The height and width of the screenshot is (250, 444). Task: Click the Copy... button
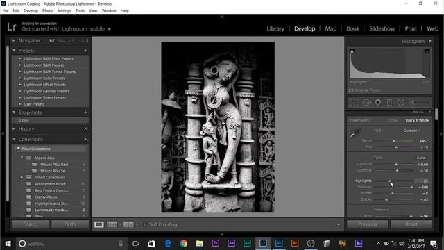pyautogui.click(x=31, y=224)
